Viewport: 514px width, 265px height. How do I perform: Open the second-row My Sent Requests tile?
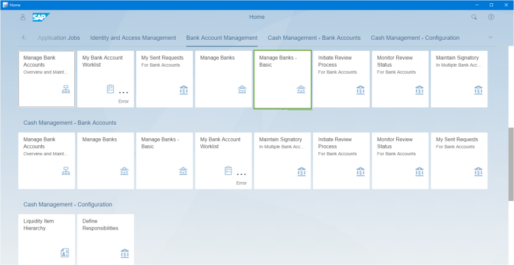(x=459, y=160)
